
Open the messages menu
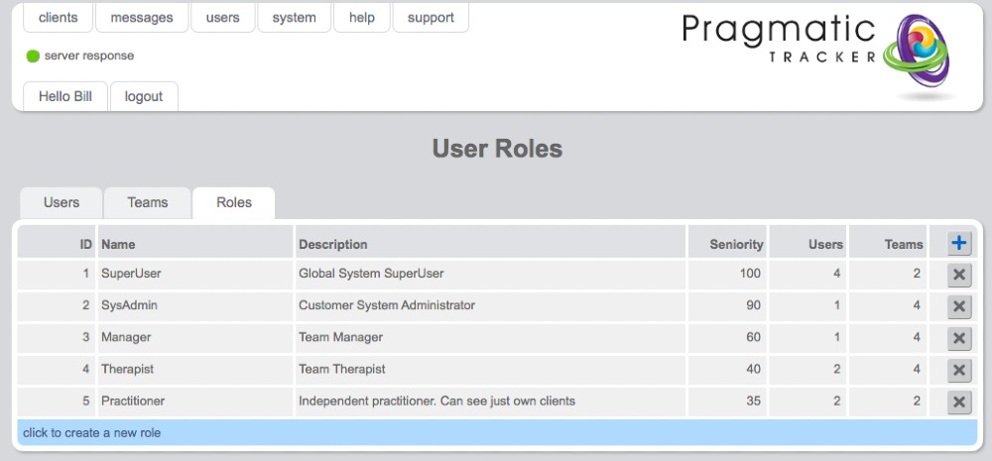point(142,18)
